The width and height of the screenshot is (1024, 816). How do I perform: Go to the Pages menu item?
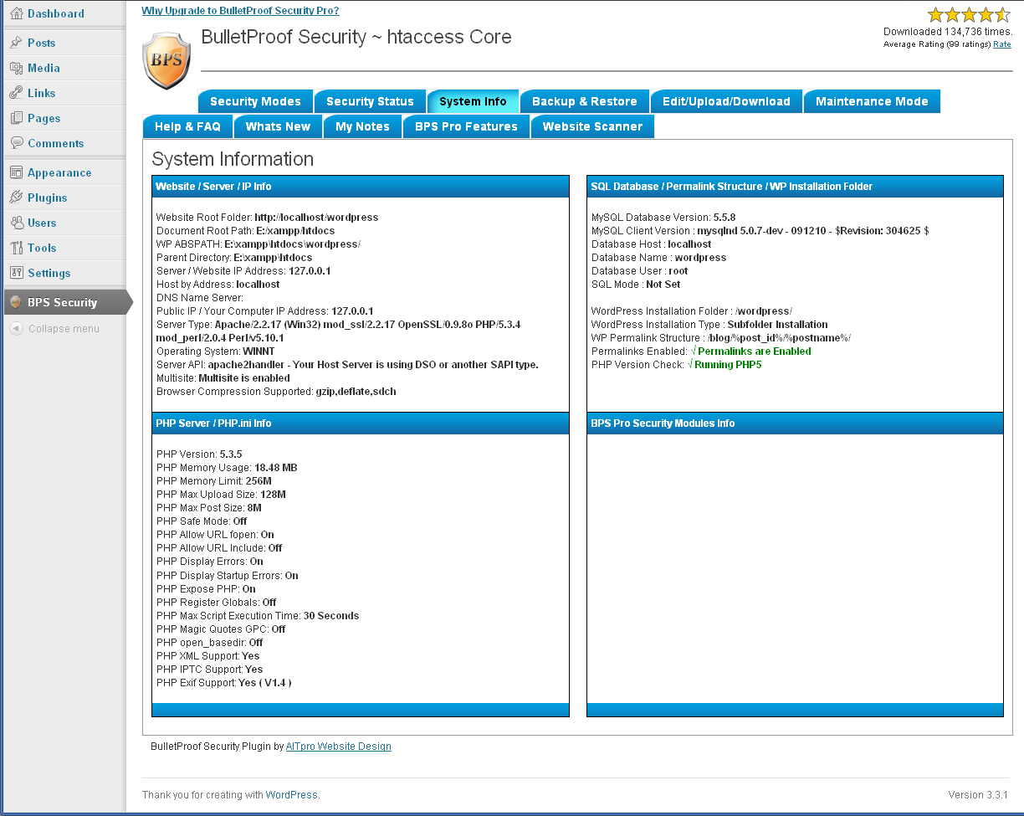[44, 118]
